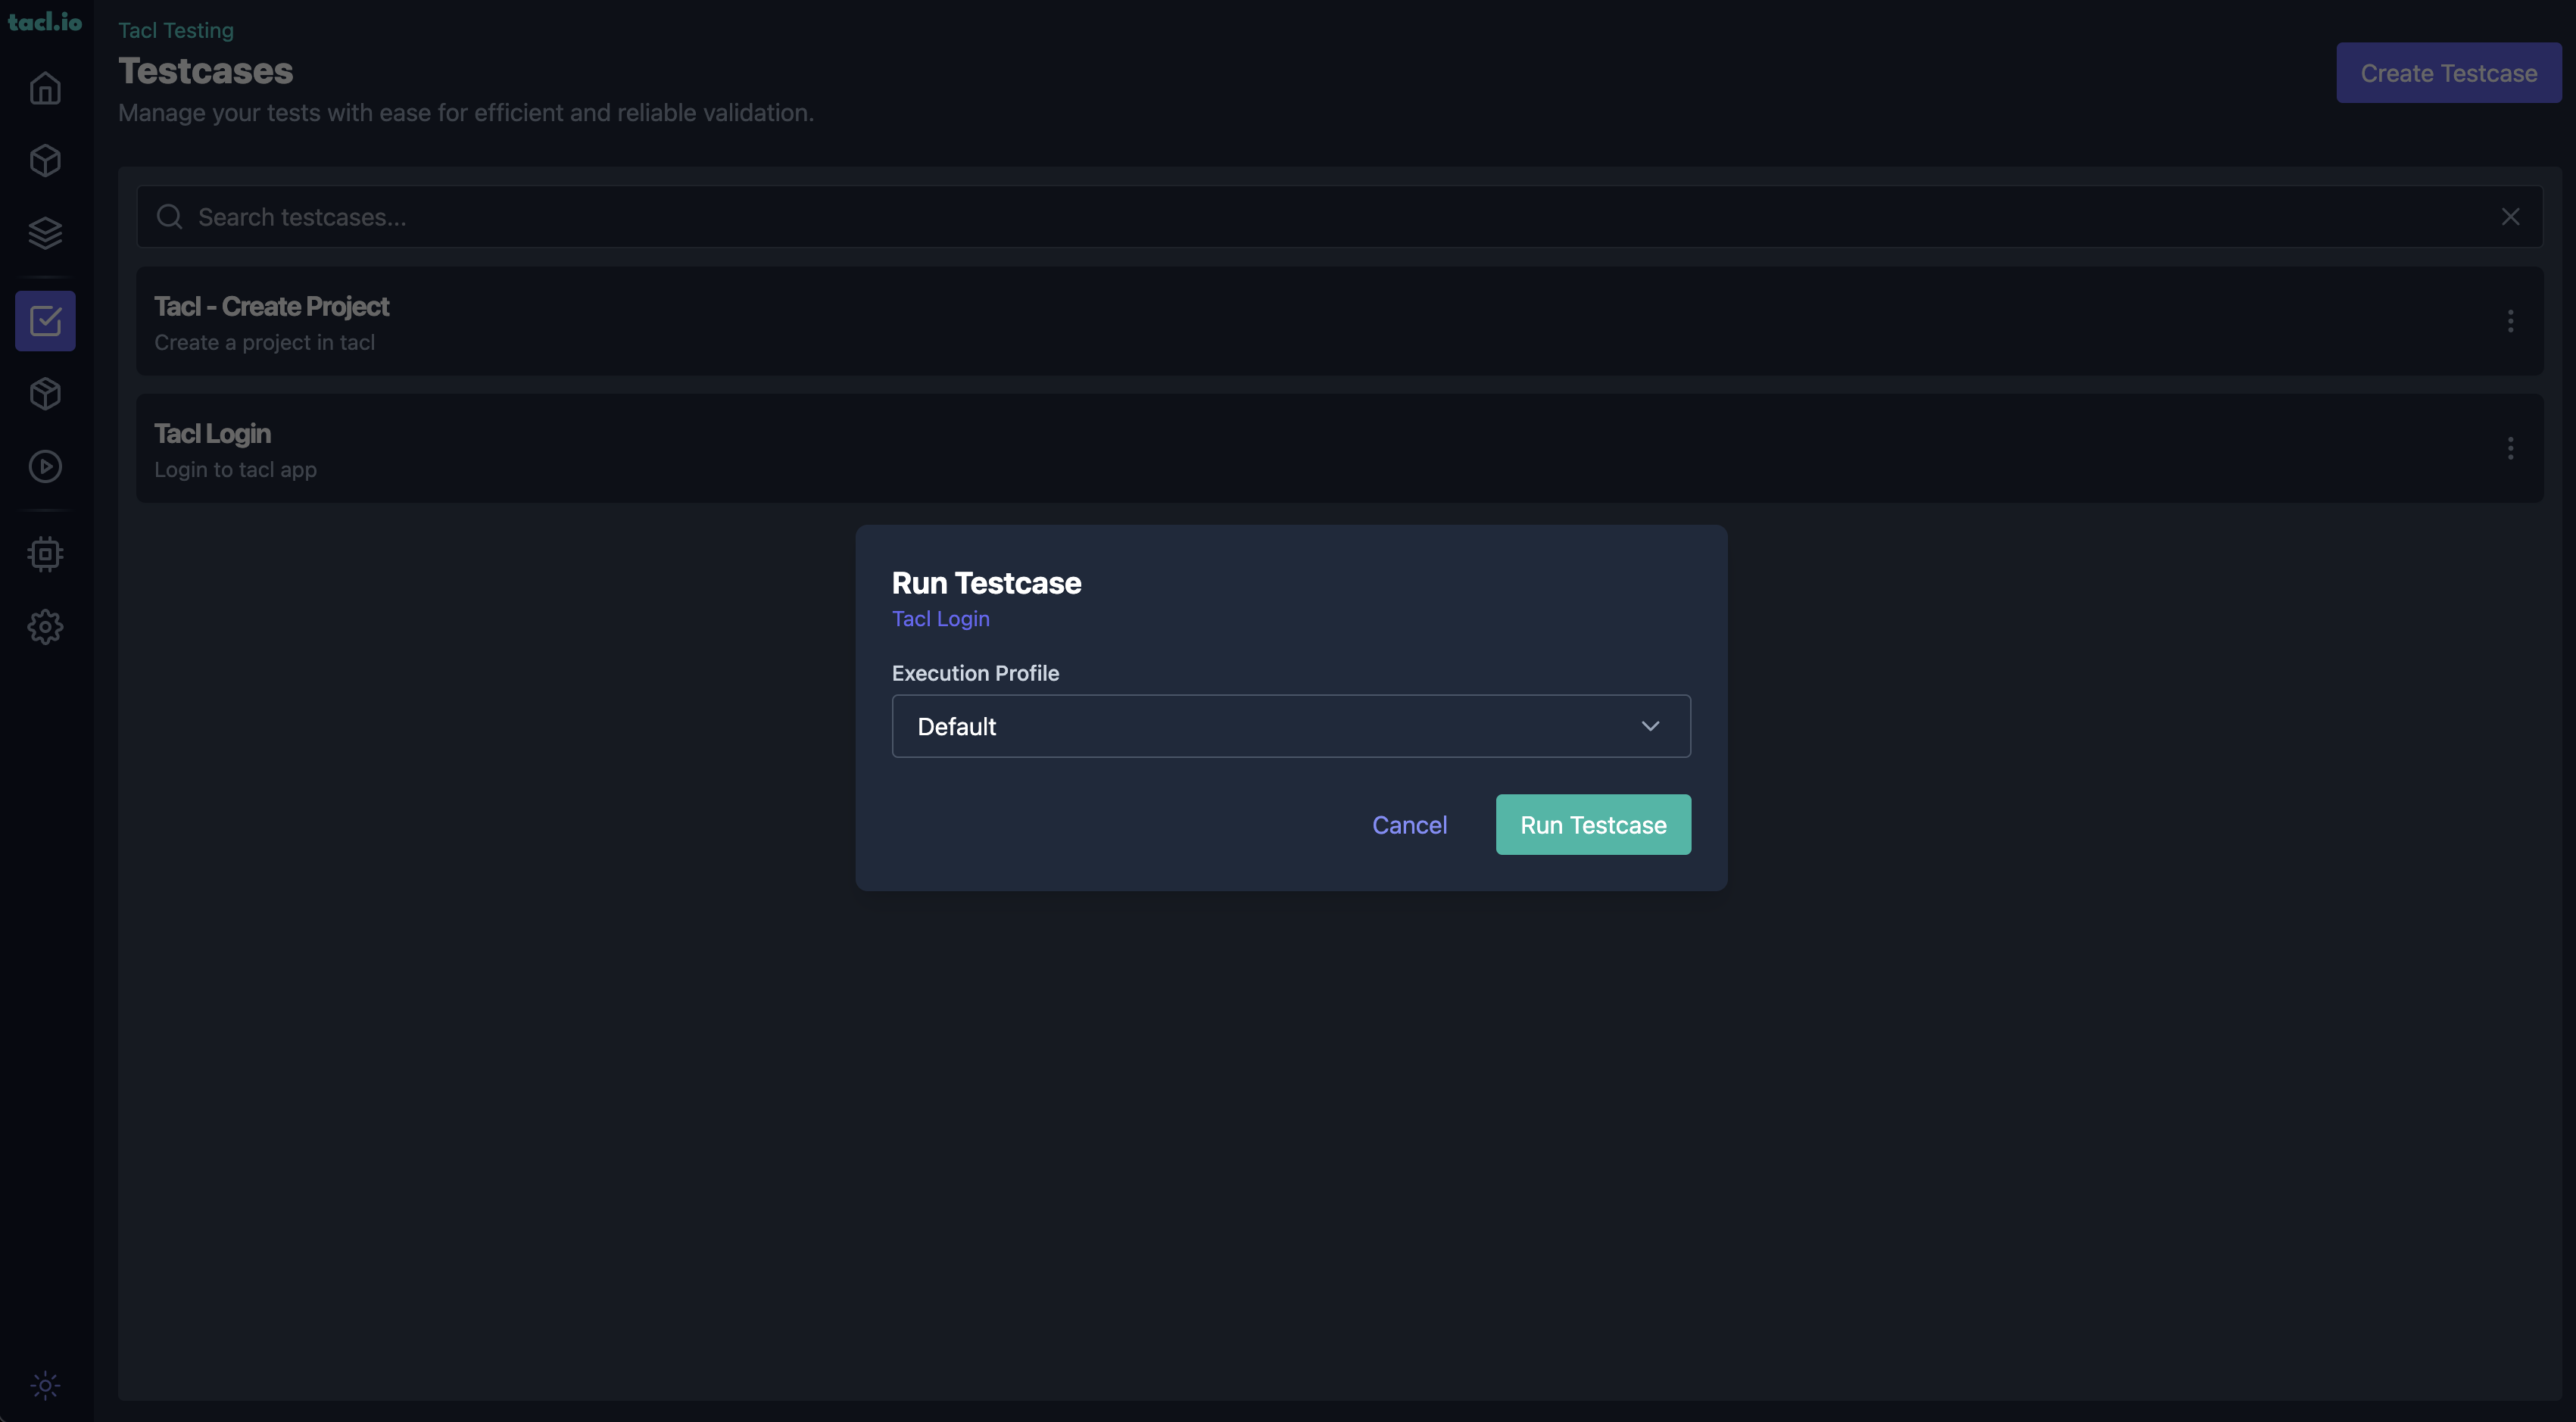
Task: Click Cancel in Run Testcase dialog
Action: click(x=1409, y=825)
